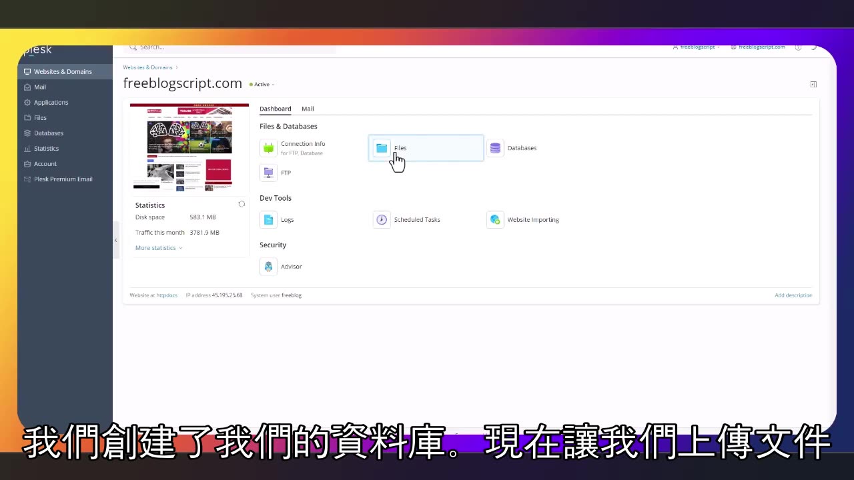This screenshot has width=854, height=480.
Task: Click the Traffic this month 3781.9 MB value
Action: point(204,233)
